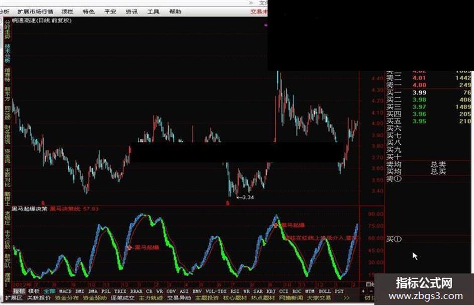Open the 网摘新闻 bottom tab
Viewport: 474px width, 305px height.
coord(291,298)
